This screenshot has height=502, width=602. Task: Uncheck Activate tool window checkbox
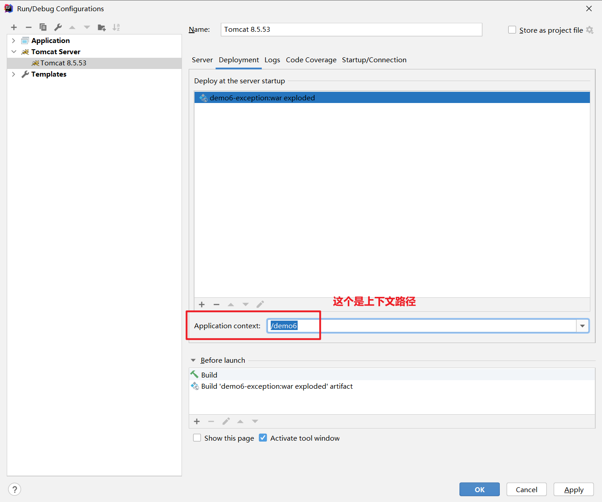(x=263, y=438)
